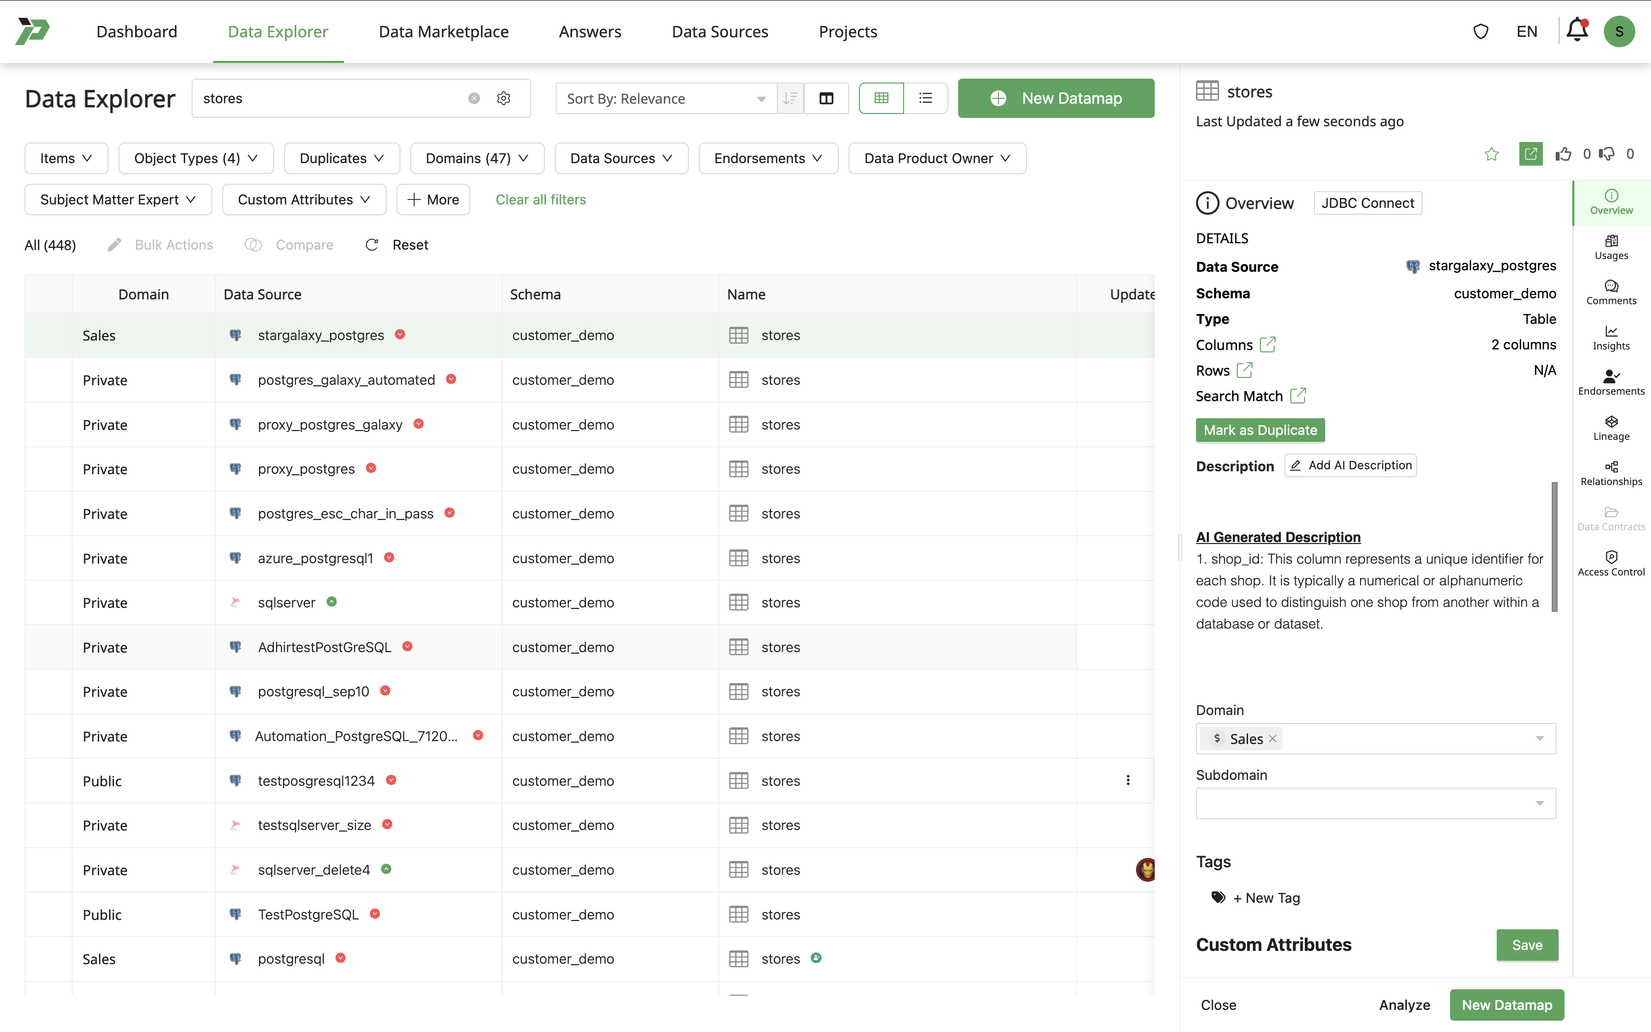This screenshot has width=1651, height=1032.
Task: Click Mark as Duplicate button
Action: [x=1259, y=430]
